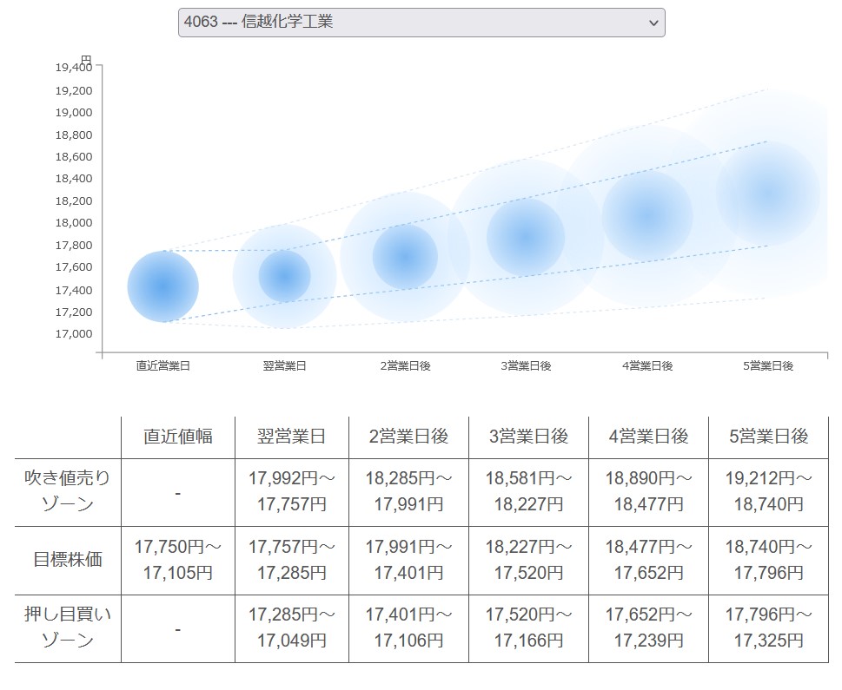This screenshot has height=690, width=842.
Task: Click cell 17,285円～17,049円
Action: pos(292,628)
